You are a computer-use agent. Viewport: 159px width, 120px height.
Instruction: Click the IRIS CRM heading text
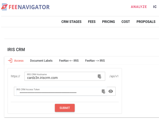point(16,50)
